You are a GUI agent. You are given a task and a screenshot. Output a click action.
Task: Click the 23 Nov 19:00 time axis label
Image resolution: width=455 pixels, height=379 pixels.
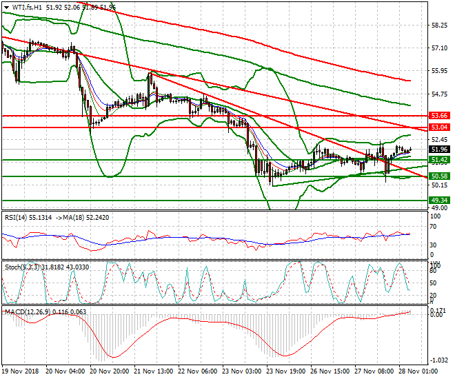coord(286,371)
